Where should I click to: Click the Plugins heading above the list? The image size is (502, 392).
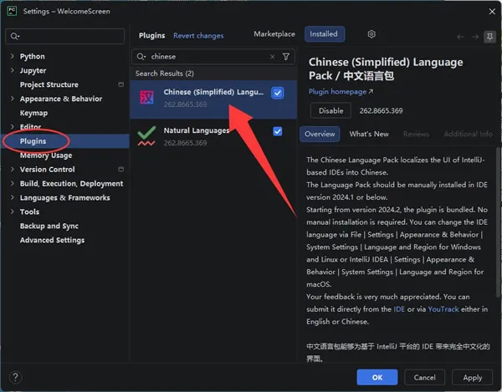pos(151,35)
